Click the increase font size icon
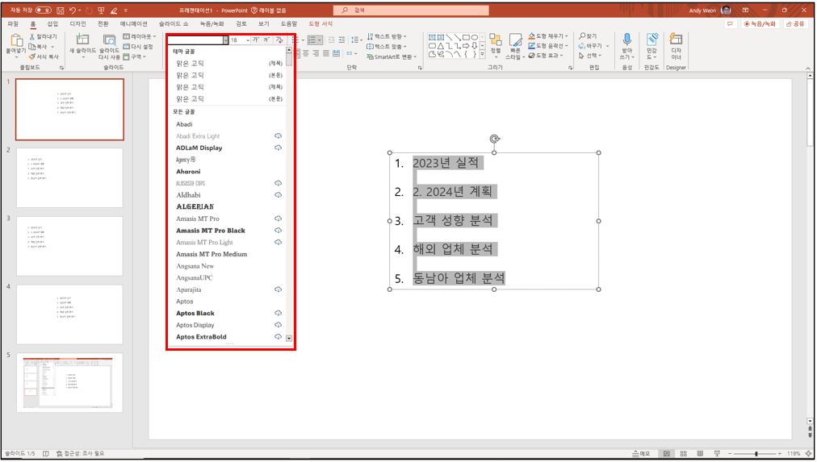 (255, 40)
